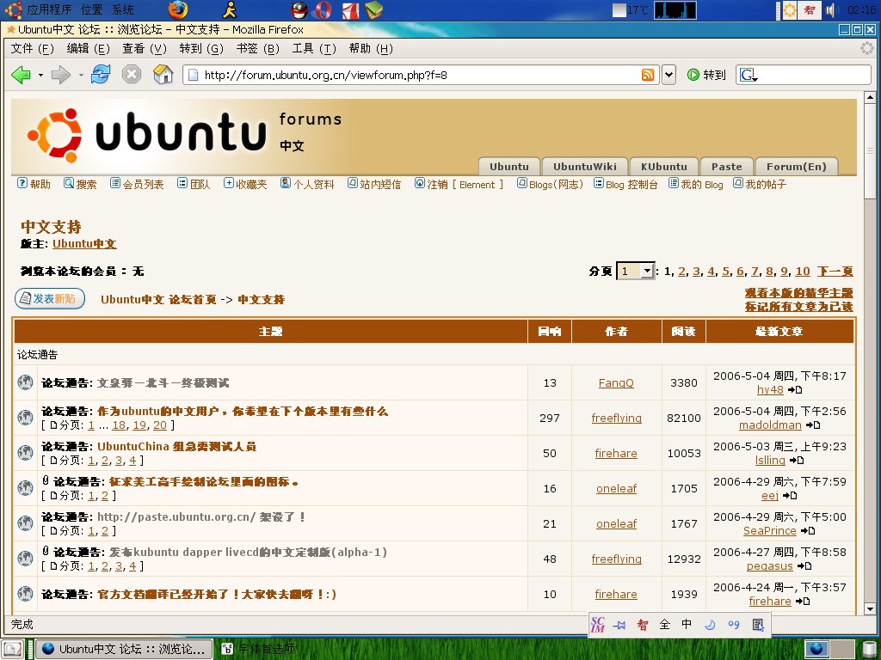Image resolution: width=881 pixels, height=660 pixels.
Task: Click the 智 input method button on SCIM toolbar
Action: [x=642, y=625]
